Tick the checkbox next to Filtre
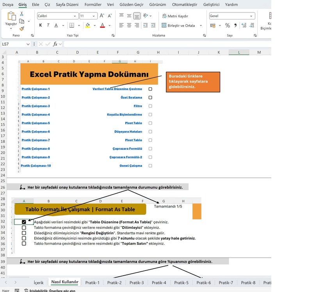 tap(150, 106)
